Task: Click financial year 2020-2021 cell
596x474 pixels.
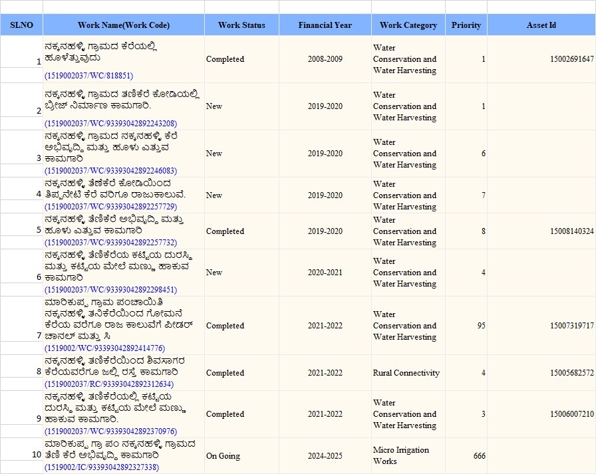Action: [325, 273]
